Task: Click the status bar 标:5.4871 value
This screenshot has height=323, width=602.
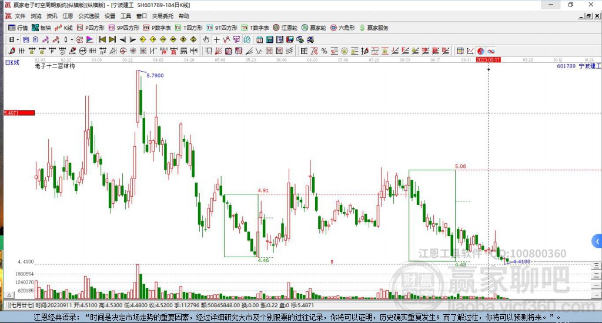Action: click(302, 305)
